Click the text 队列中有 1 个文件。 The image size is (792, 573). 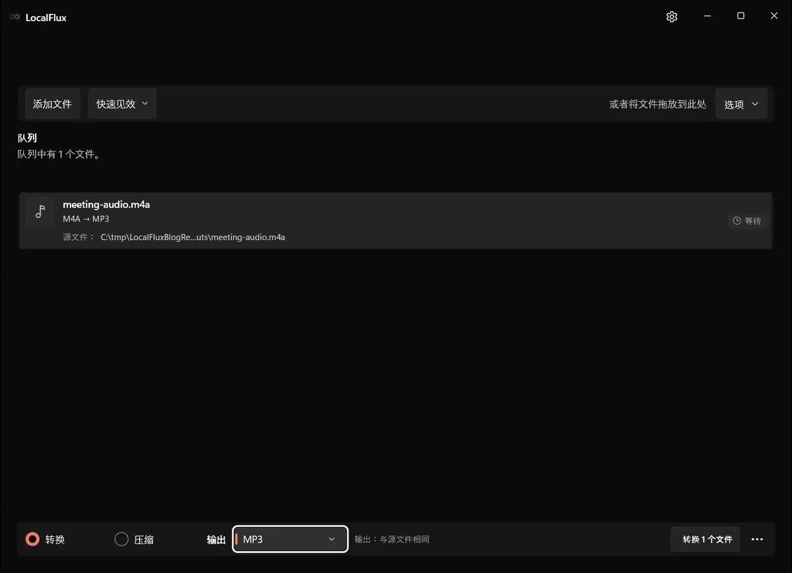[x=59, y=155]
